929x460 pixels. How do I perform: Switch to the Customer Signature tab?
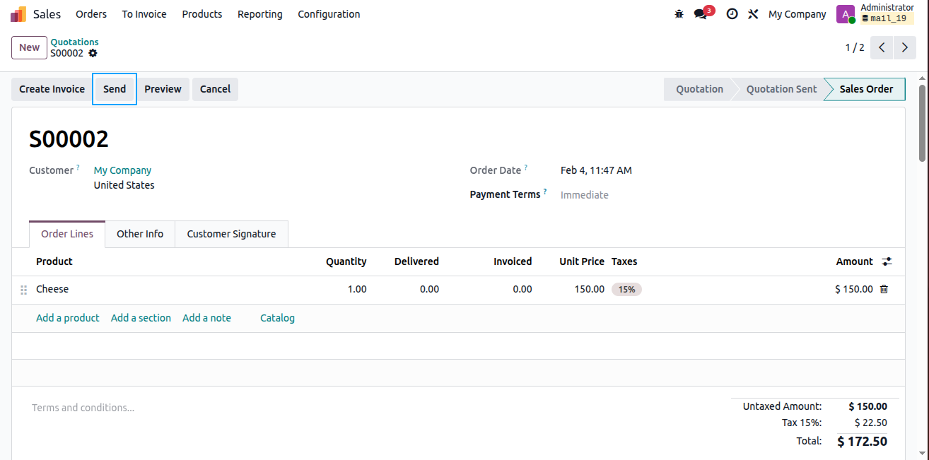(231, 234)
